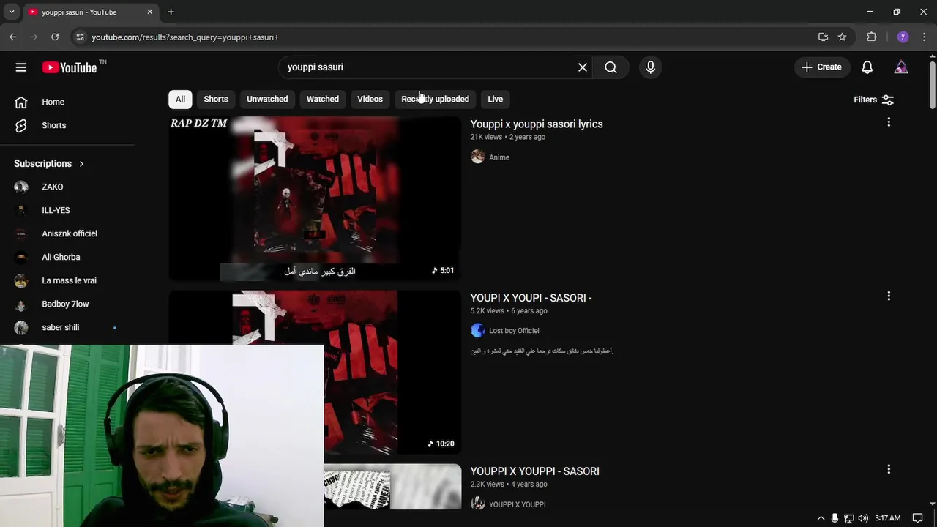Close the 'youppi sasuri - YouTube' tab

tap(150, 12)
